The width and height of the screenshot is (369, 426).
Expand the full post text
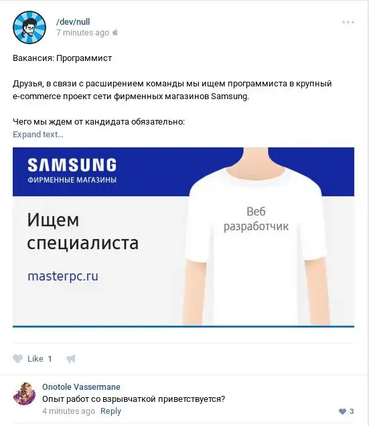(38, 134)
